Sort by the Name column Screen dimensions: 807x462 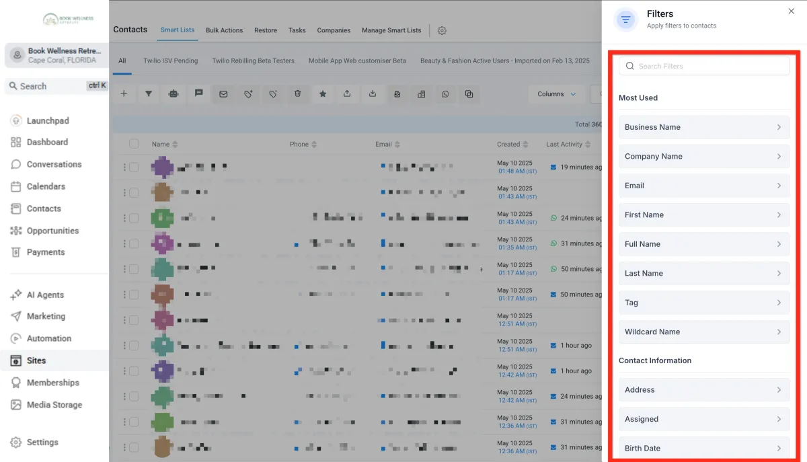tap(165, 144)
